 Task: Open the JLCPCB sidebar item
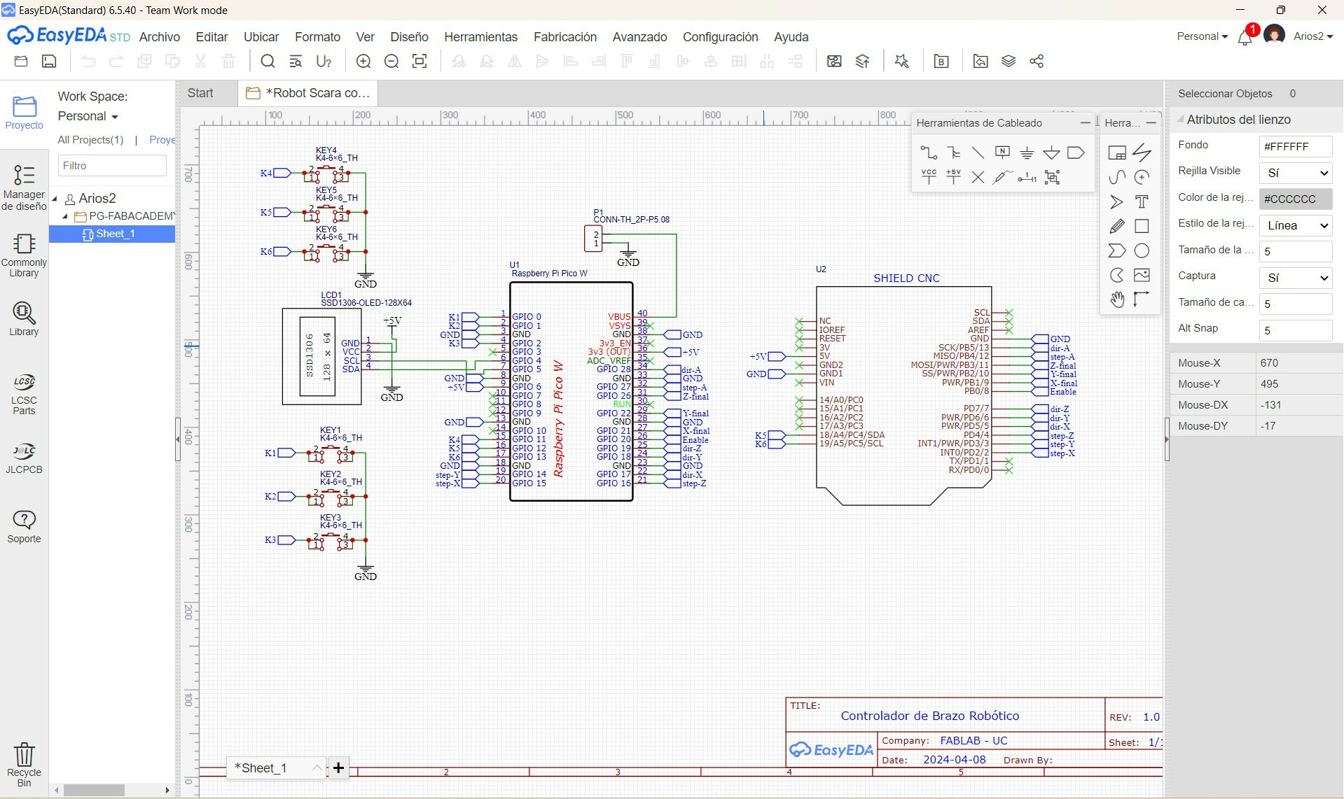[24, 458]
